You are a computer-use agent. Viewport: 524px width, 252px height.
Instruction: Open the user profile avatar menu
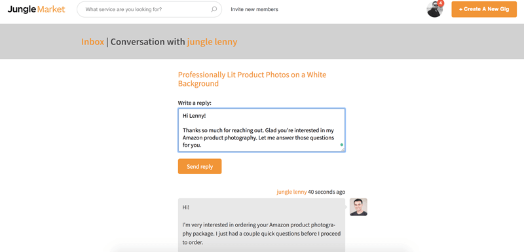[434, 9]
